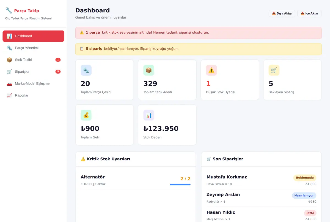Click the Parça Takip app title
The image size is (330, 222).
coord(27,11)
